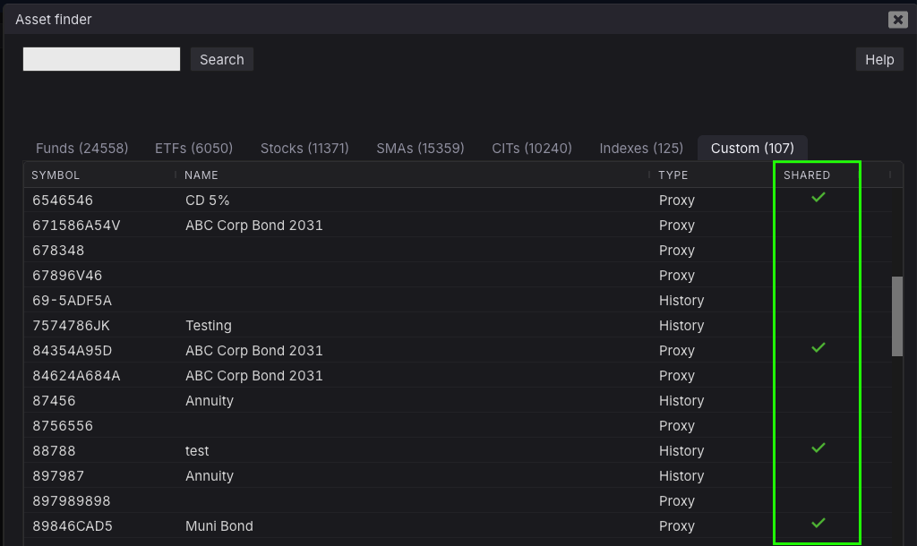Select symbol 87456

(x=54, y=402)
